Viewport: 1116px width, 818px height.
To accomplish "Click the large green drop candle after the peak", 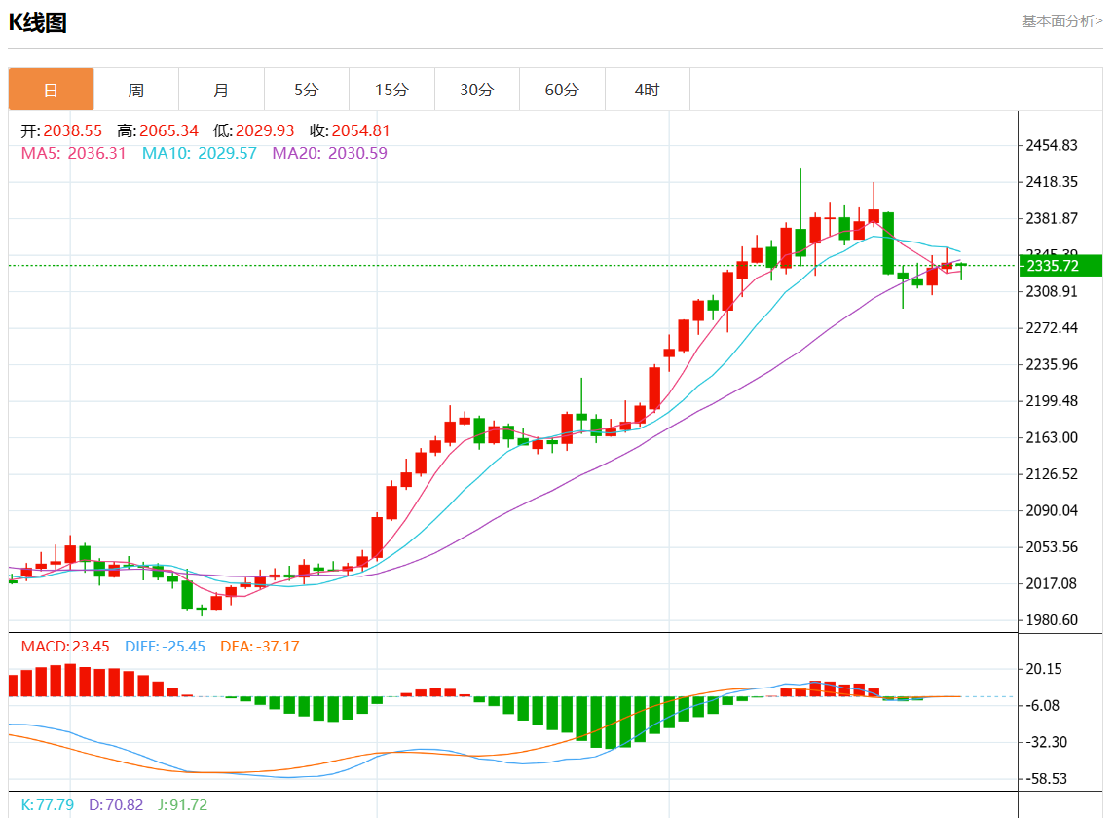I will click(x=888, y=242).
